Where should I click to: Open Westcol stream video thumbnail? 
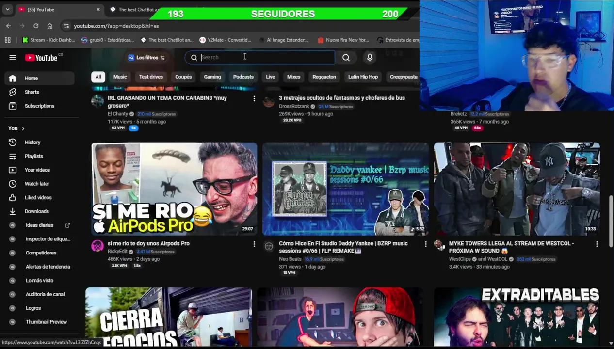coord(517,189)
